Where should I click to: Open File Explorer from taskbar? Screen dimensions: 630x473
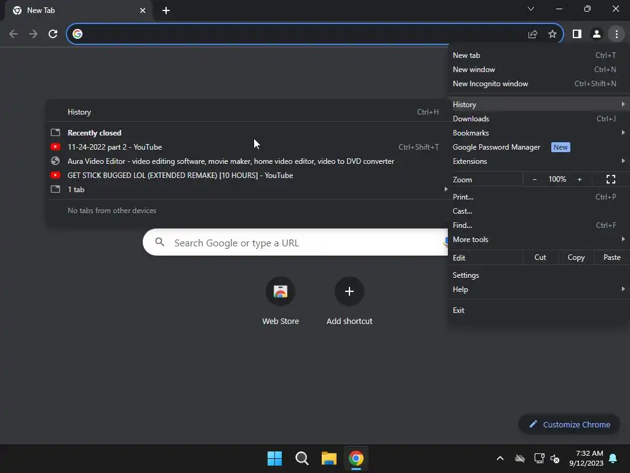[x=329, y=458]
